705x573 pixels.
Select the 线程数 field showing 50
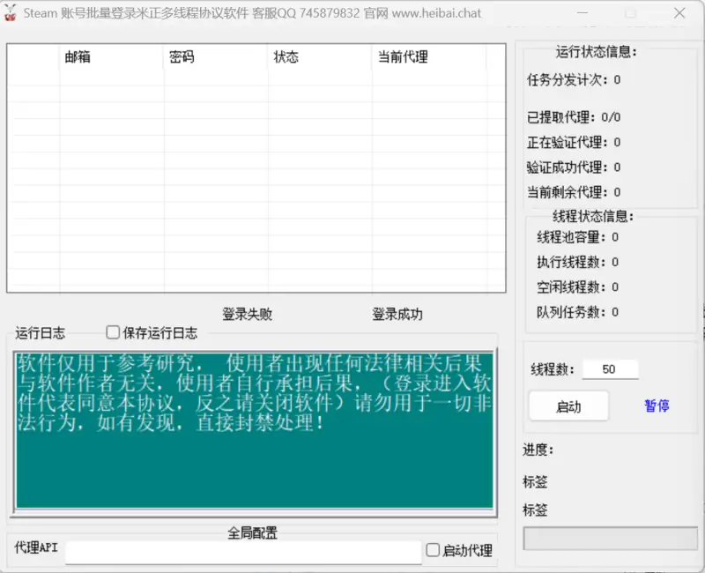(x=612, y=369)
